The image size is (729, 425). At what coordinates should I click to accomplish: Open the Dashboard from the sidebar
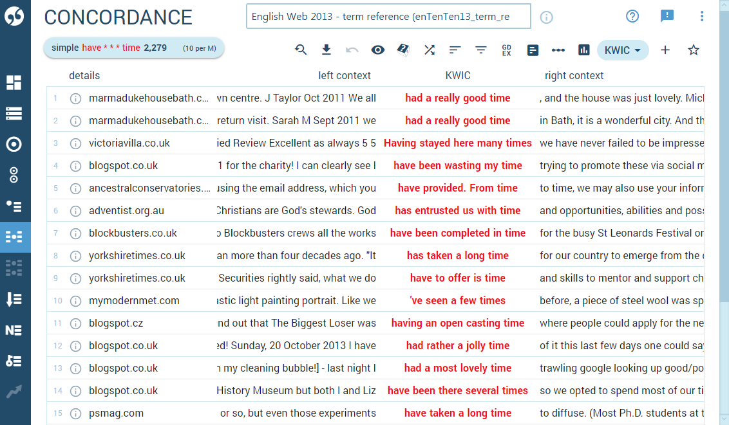tap(14, 82)
